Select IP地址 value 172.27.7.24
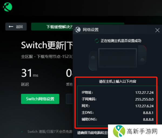Image resolution: width=162 pixels, height=138 pixels. coord(144,93)
